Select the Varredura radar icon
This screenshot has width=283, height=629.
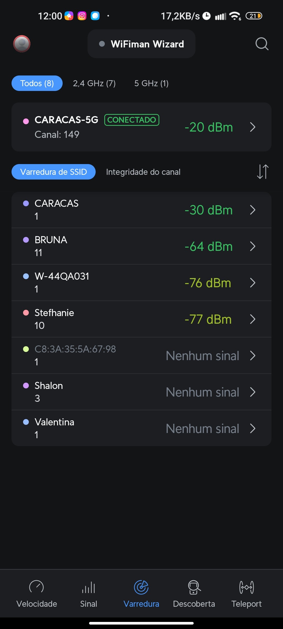click(x=141, y=587)
